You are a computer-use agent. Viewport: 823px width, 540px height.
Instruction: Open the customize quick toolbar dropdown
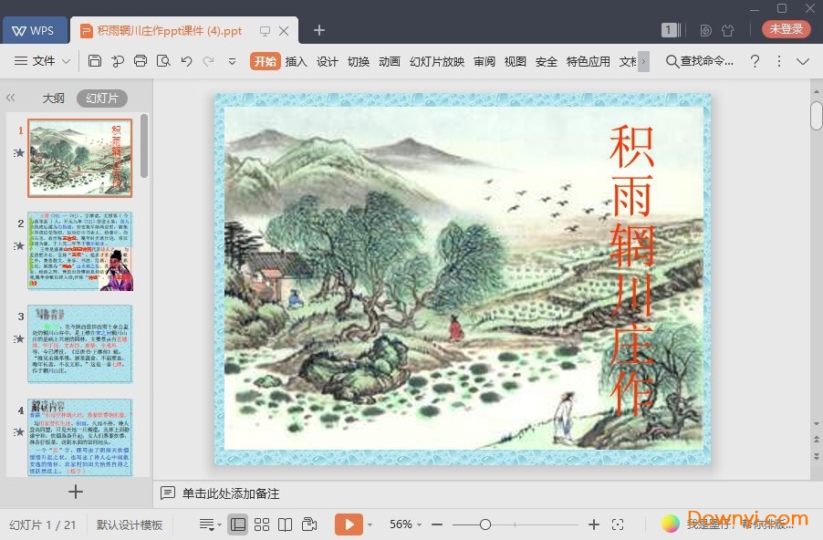pyautogui.click(x=232, y=61)
